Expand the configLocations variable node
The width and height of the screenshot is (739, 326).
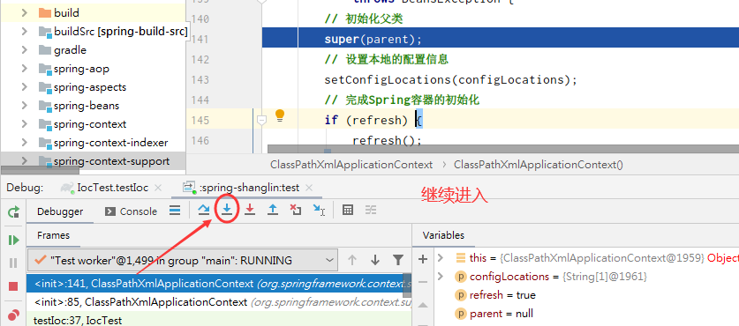[x=441, y=276]
